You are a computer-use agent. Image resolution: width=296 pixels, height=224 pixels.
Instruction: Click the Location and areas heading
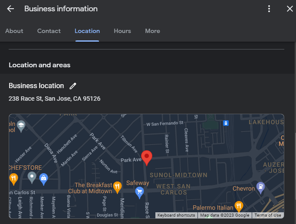click(39, 65)
